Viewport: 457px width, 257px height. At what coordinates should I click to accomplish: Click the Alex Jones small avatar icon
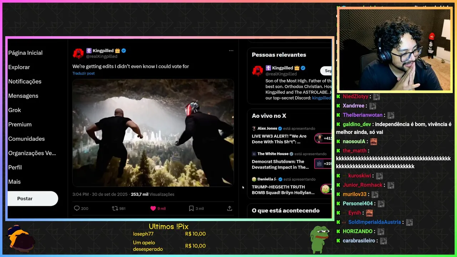point(254,128)
